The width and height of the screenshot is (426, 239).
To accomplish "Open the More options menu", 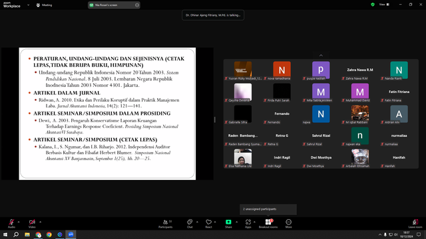I will click(x=288, y=224).
